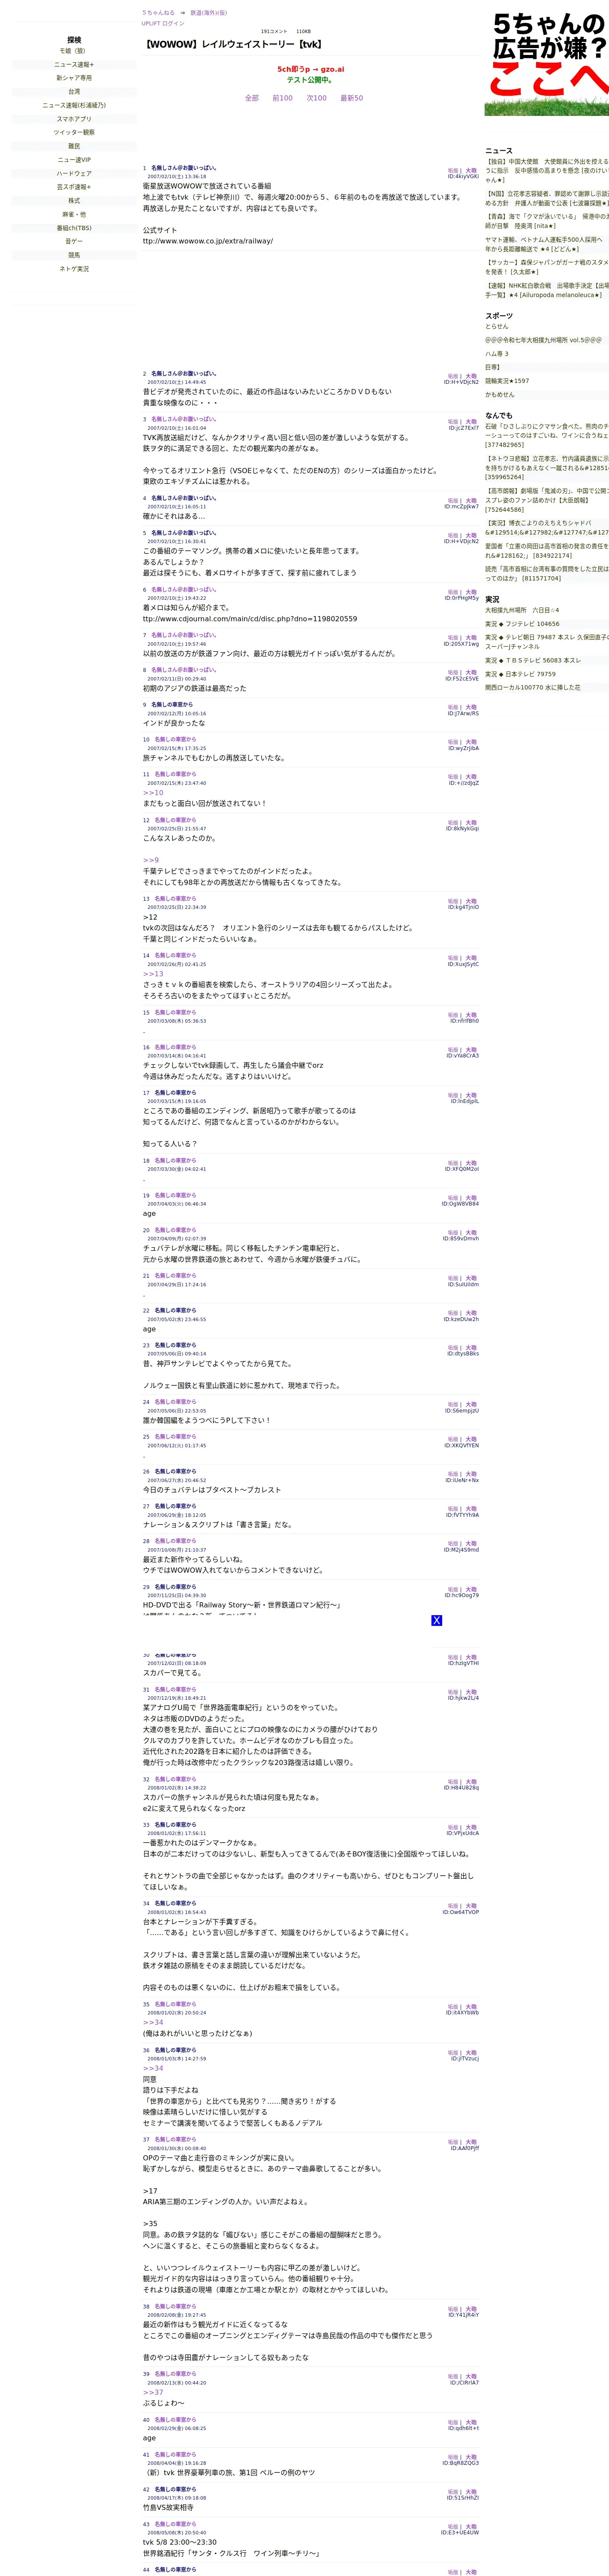This screenshot has height=2576, width=609.
Task: Go to 次100 posts
Action: click(x=317, y=98)
